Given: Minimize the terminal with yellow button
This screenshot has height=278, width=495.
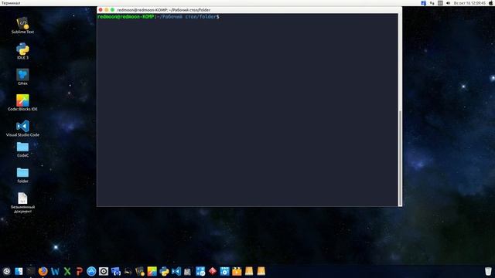Looking at the screenshot, I should pyautogui.click(x=107, y=10).
